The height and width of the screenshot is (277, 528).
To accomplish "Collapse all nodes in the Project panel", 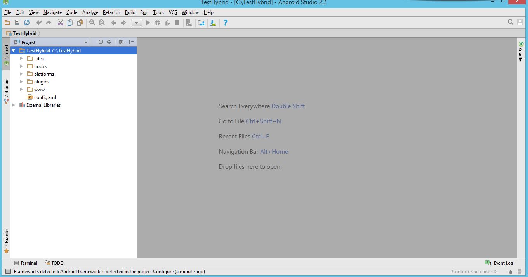I will point(109,42).
